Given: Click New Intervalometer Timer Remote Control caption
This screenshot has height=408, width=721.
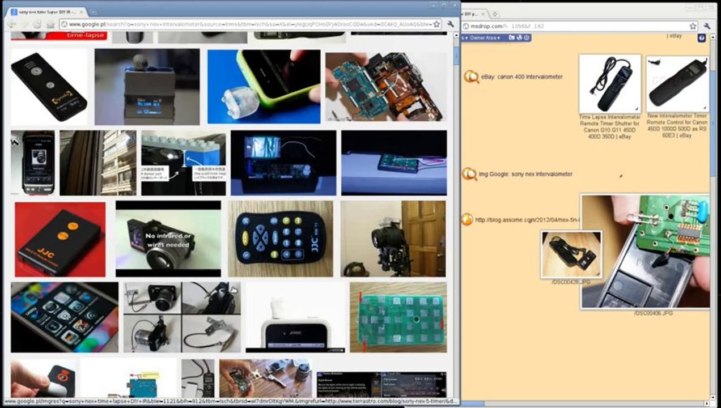Looking at the screenshot, I should (677, 126).
